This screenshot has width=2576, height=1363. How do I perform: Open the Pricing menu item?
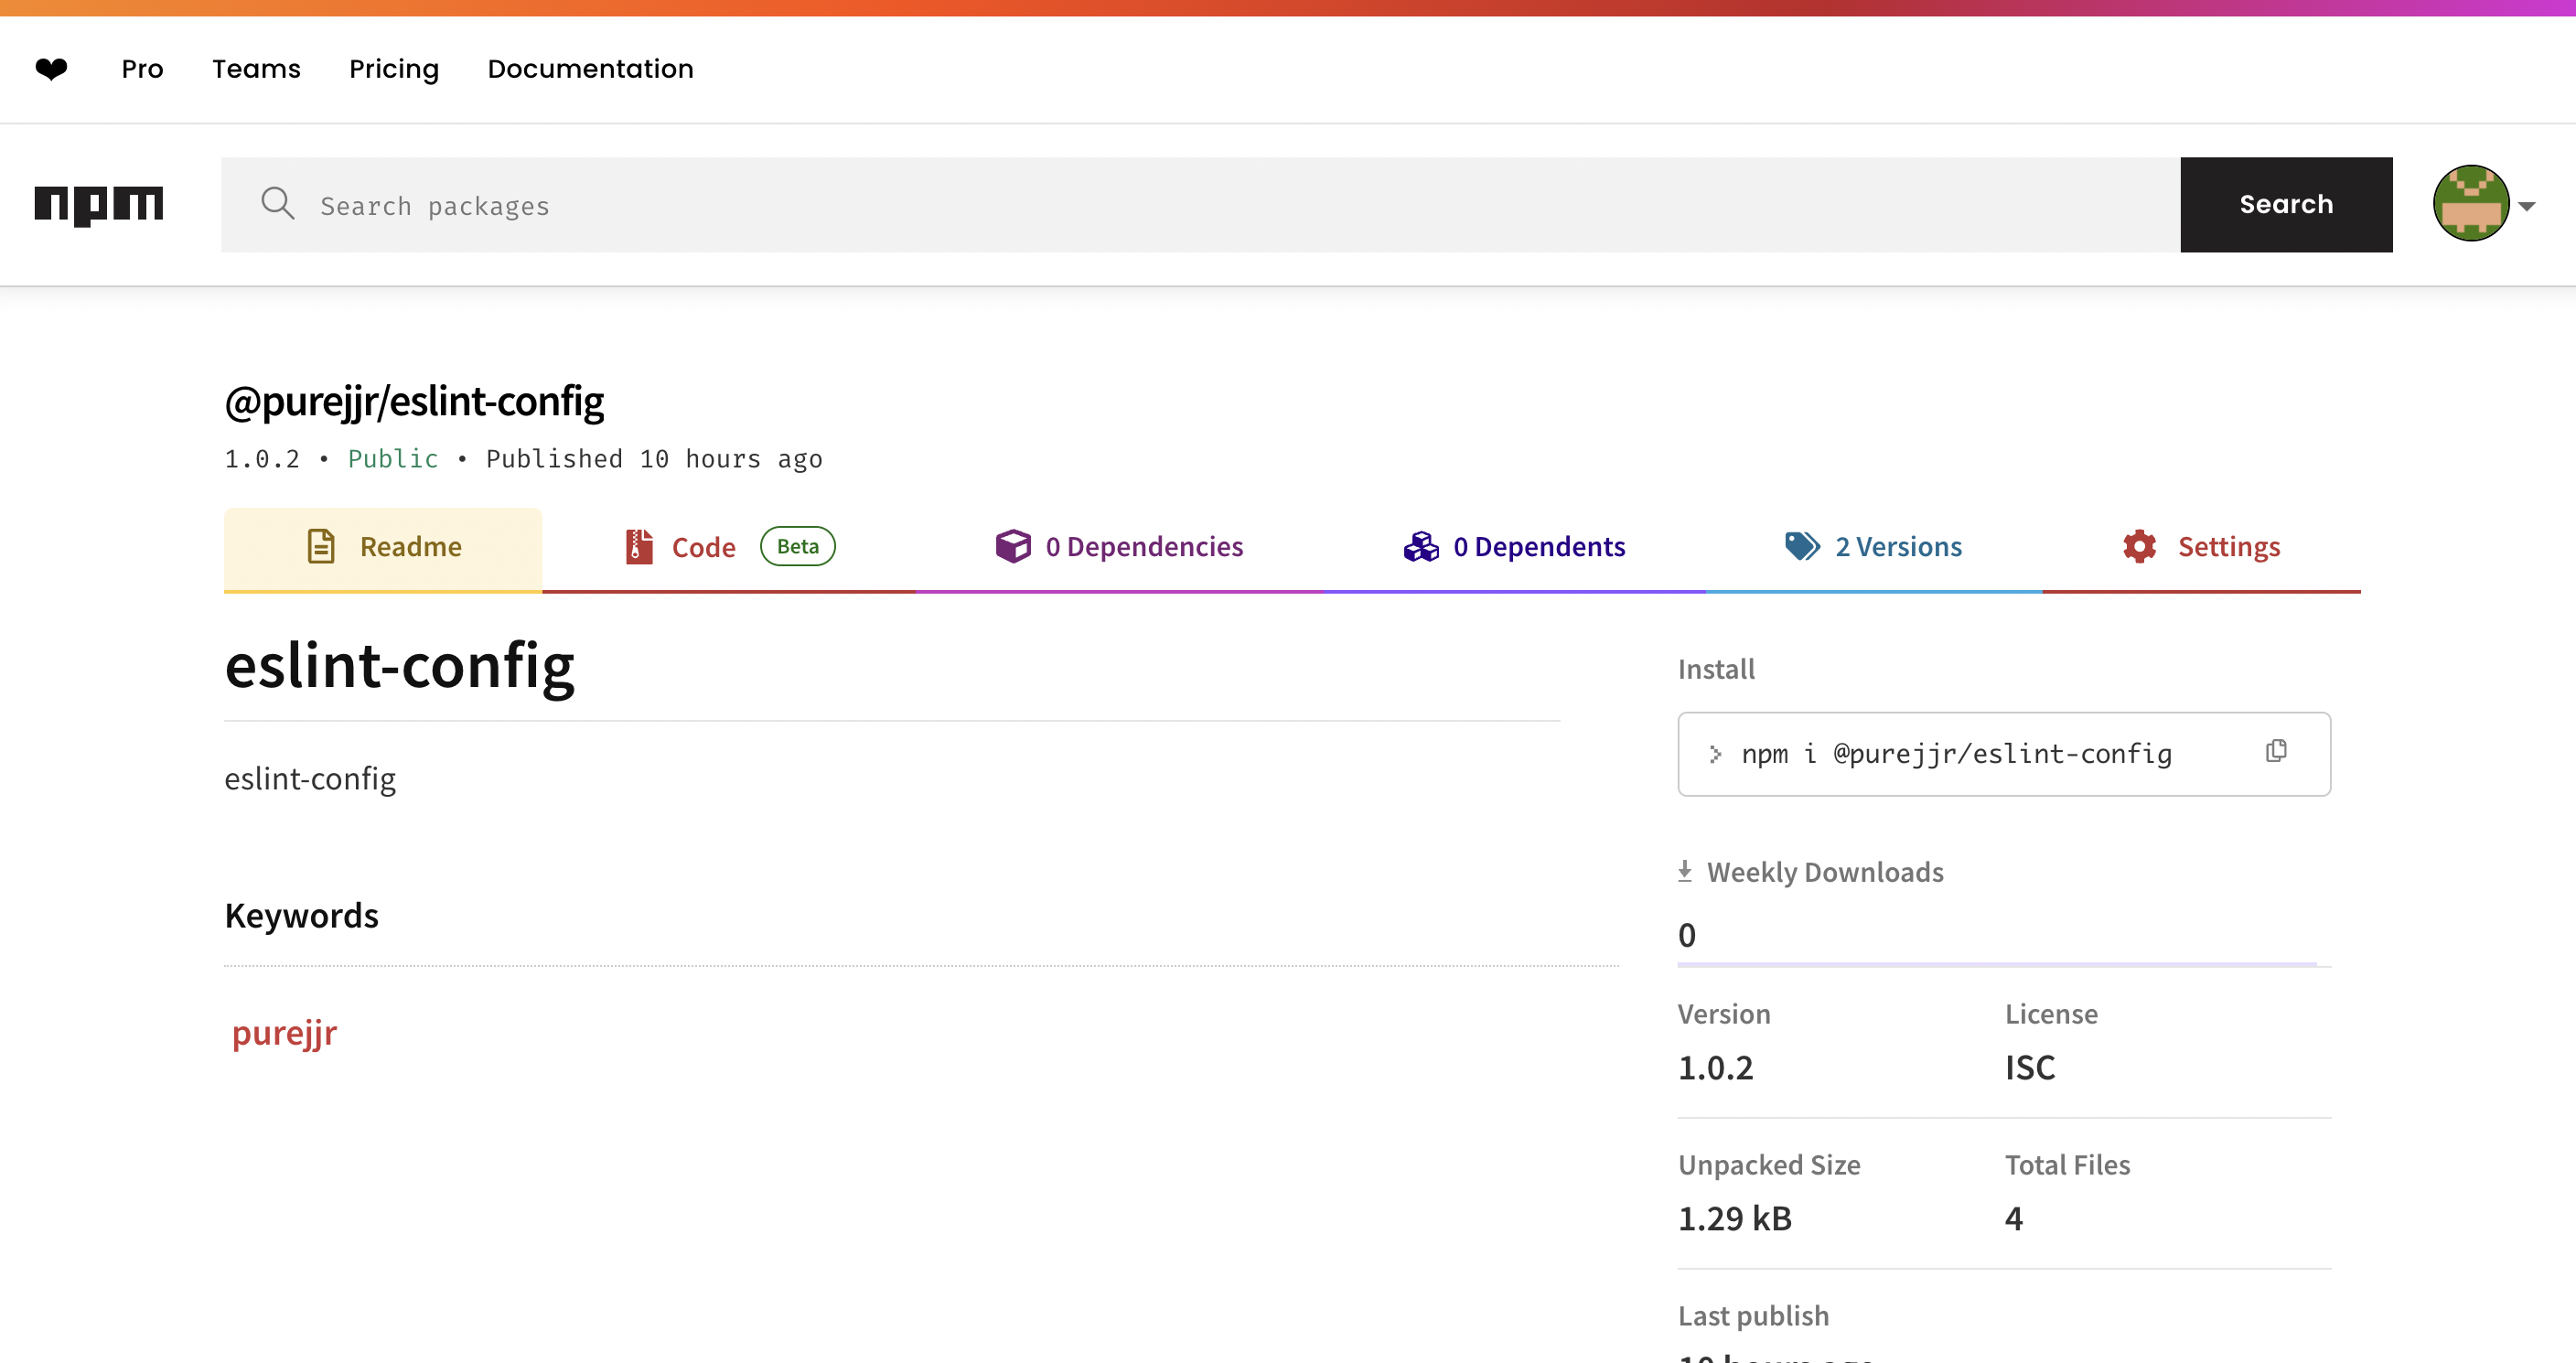[x=394, y=68]
